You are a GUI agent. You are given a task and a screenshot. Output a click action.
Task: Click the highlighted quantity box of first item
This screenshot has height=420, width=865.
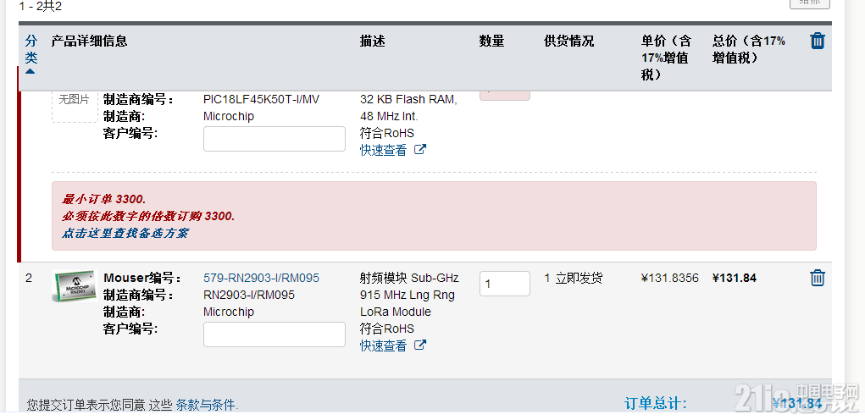[x=505, y=96]
